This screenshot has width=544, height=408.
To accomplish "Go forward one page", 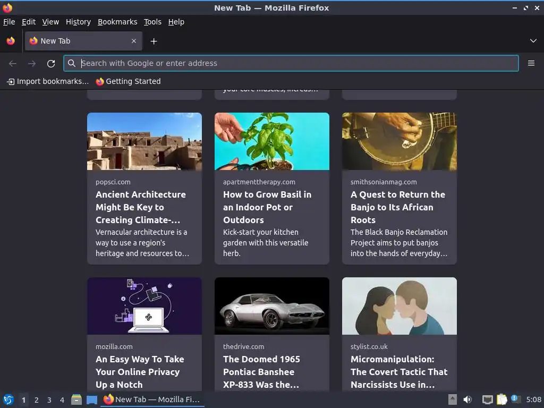I will (32, 63).
